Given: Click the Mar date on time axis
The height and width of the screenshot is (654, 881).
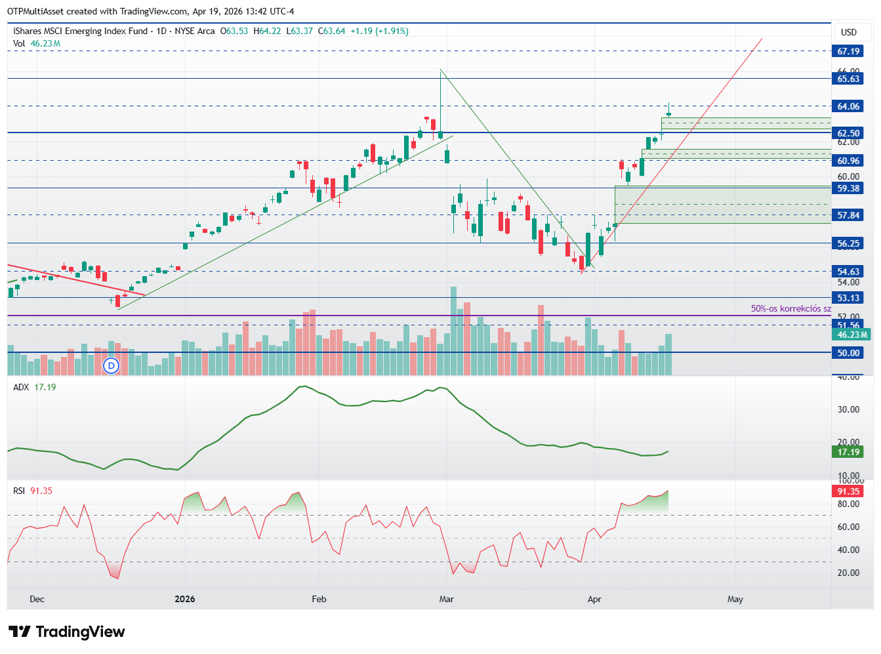Looking at the screenshot, I should 447,599.
